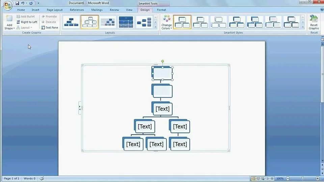The width and height of the screenshot is (324, 182).
Task: Switch to Web Layout view
Action: click(x=263, y=179)
